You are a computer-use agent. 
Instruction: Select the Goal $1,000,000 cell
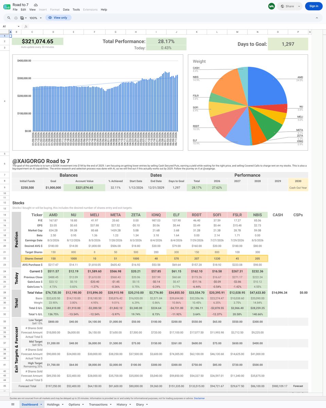click(53, 187)
